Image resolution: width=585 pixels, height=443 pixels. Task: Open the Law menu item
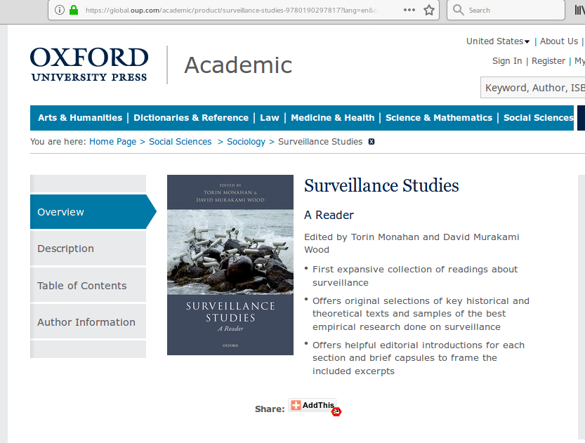(270, 118)
